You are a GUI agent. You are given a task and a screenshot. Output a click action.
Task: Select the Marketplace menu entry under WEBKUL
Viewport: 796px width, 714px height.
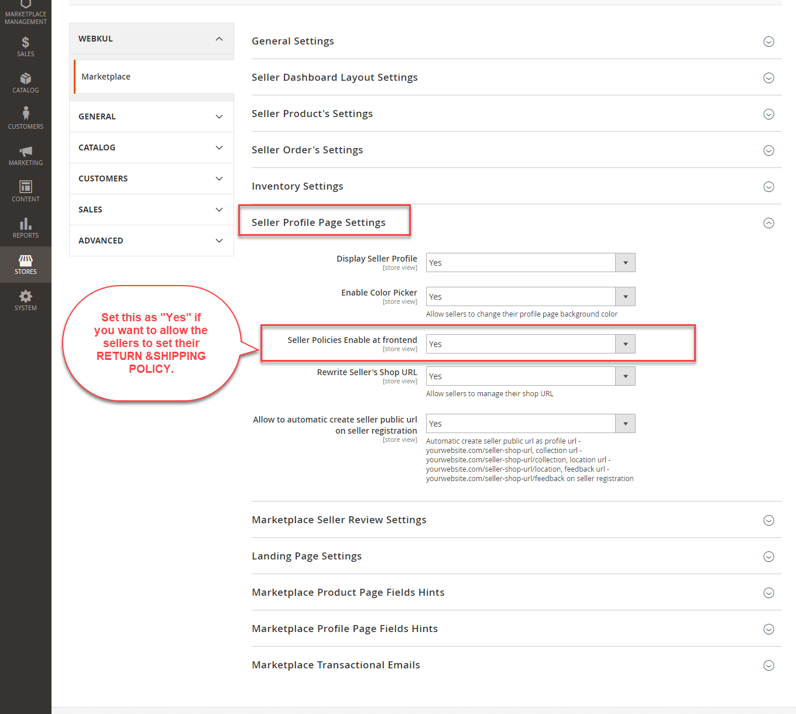[x=106, y=76]
